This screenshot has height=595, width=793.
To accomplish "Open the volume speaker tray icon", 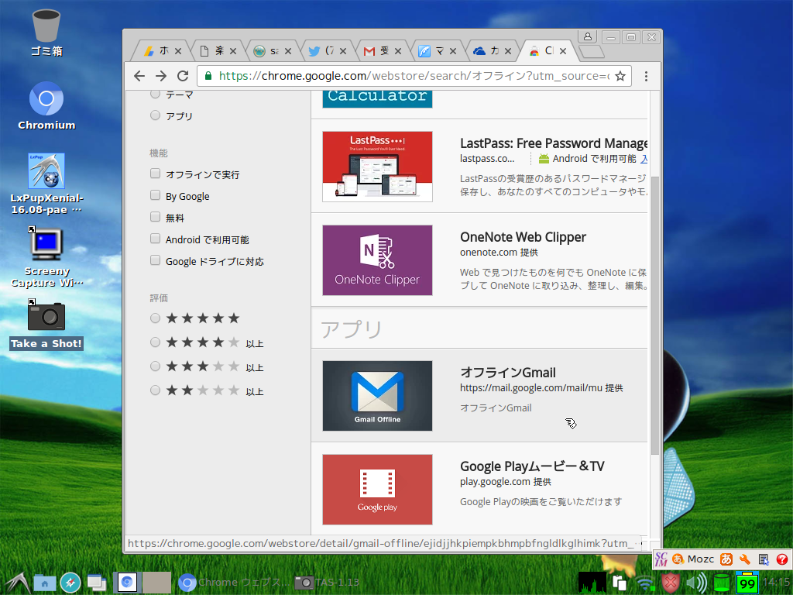I will coord(697,583).
